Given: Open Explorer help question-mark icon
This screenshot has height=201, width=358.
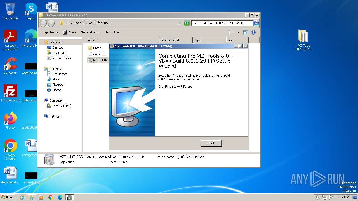Looking at the screenshot, I should point(253,32).
